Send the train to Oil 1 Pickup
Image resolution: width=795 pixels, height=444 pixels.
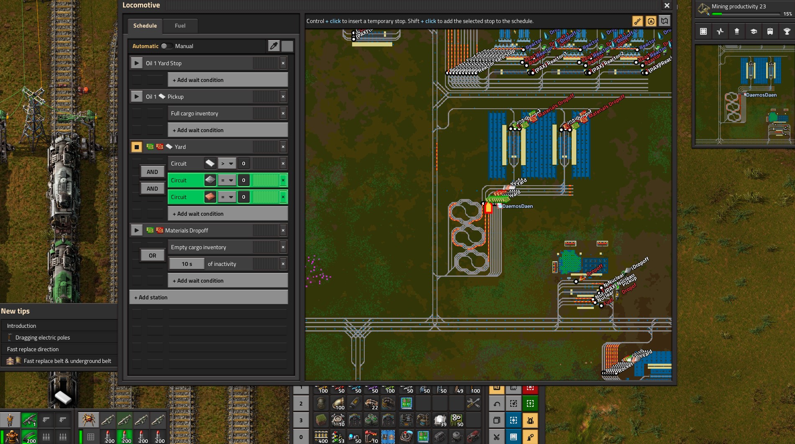point(136,97)
